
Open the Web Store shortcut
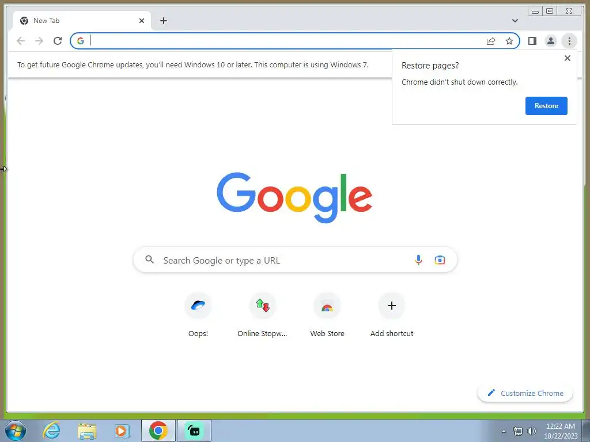click(x=327, y=315)
